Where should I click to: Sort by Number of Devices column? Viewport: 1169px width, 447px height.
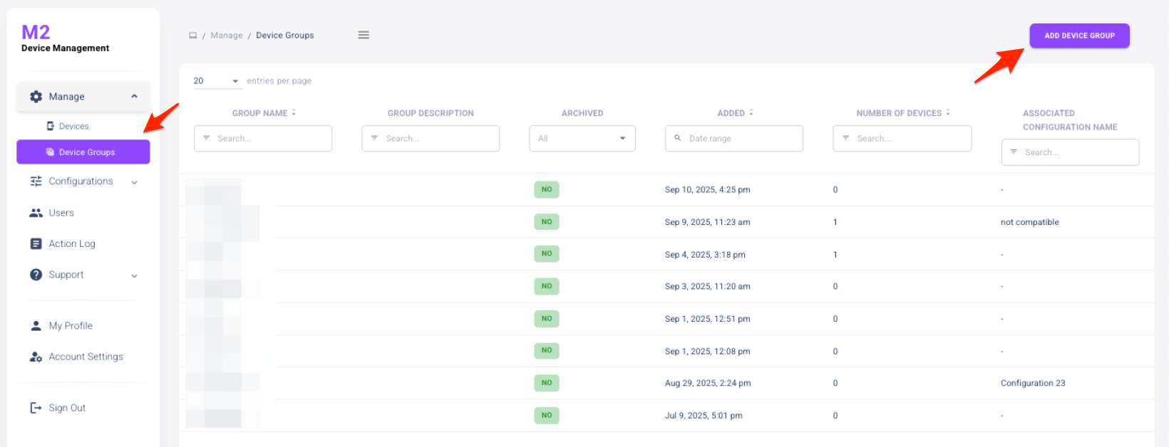coord(947,113)
